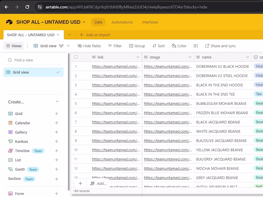Click the Group toolbar option
Image resolution: width=263 pixels, height=197 pixels.
coord(137,46)
